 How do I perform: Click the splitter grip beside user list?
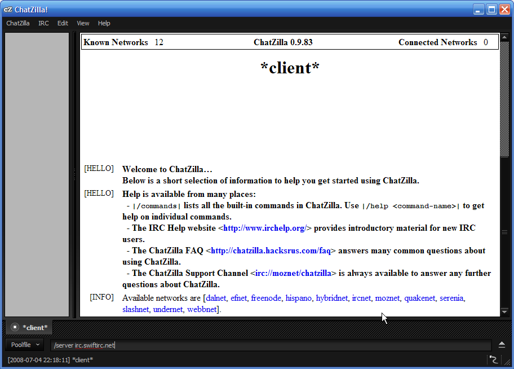point(74,174)
